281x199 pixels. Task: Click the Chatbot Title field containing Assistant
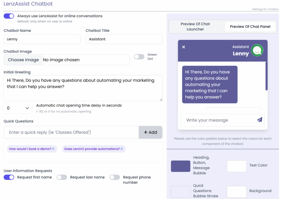[x=124, y=39]
